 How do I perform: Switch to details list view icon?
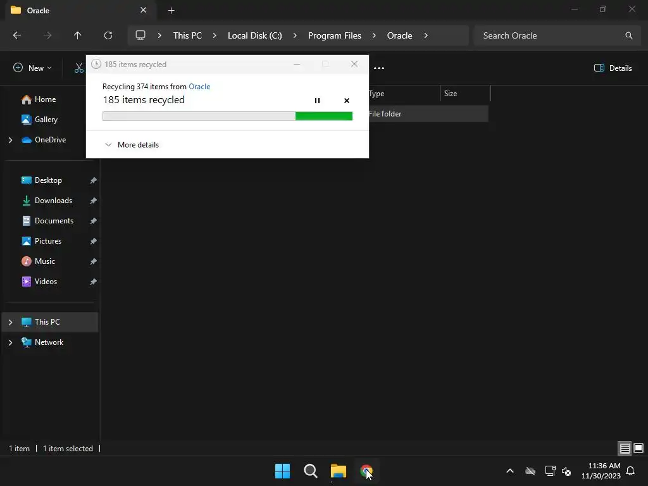click(625, 448)
